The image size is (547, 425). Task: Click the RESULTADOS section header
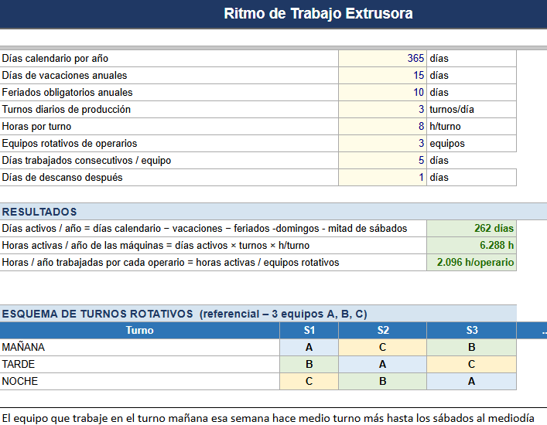coord(39,212)
